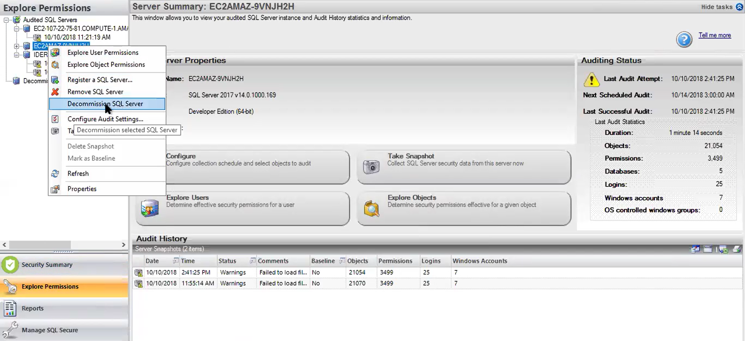Select the Audited SQL Servers tree label
Screen dimensions: 745x341
[x=50, y=20]
